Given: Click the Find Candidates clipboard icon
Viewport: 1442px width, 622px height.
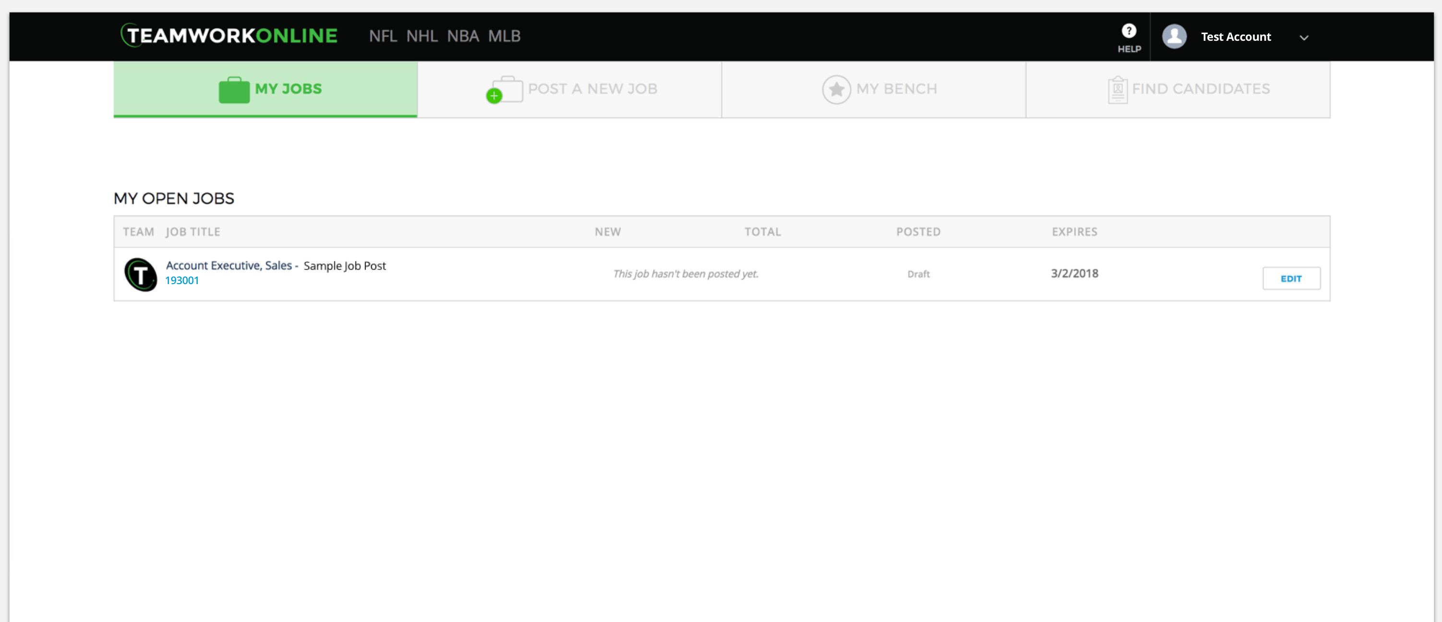Looking at the screenshot, I should (x=1117, y=88).
